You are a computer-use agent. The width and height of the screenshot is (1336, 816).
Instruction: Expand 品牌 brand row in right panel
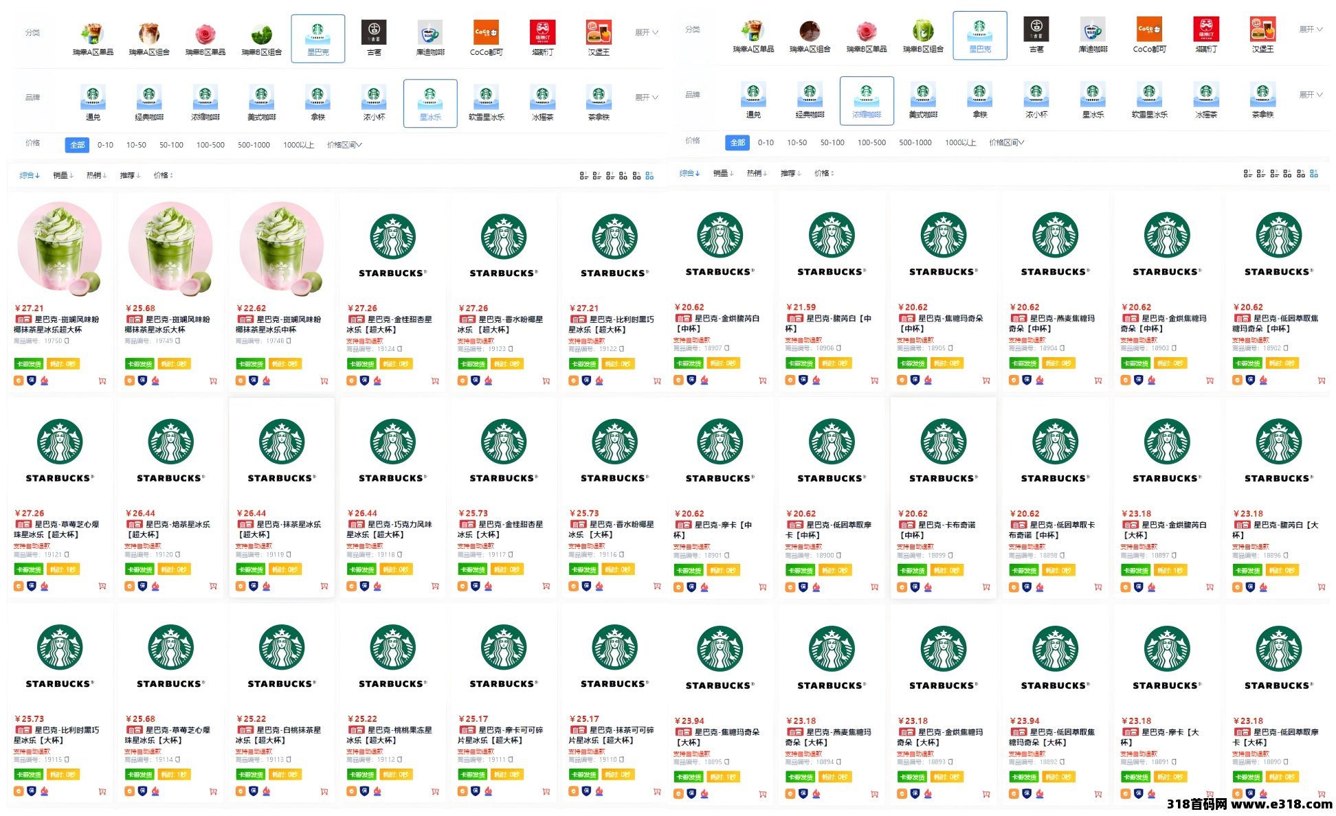click(1310, 95)
